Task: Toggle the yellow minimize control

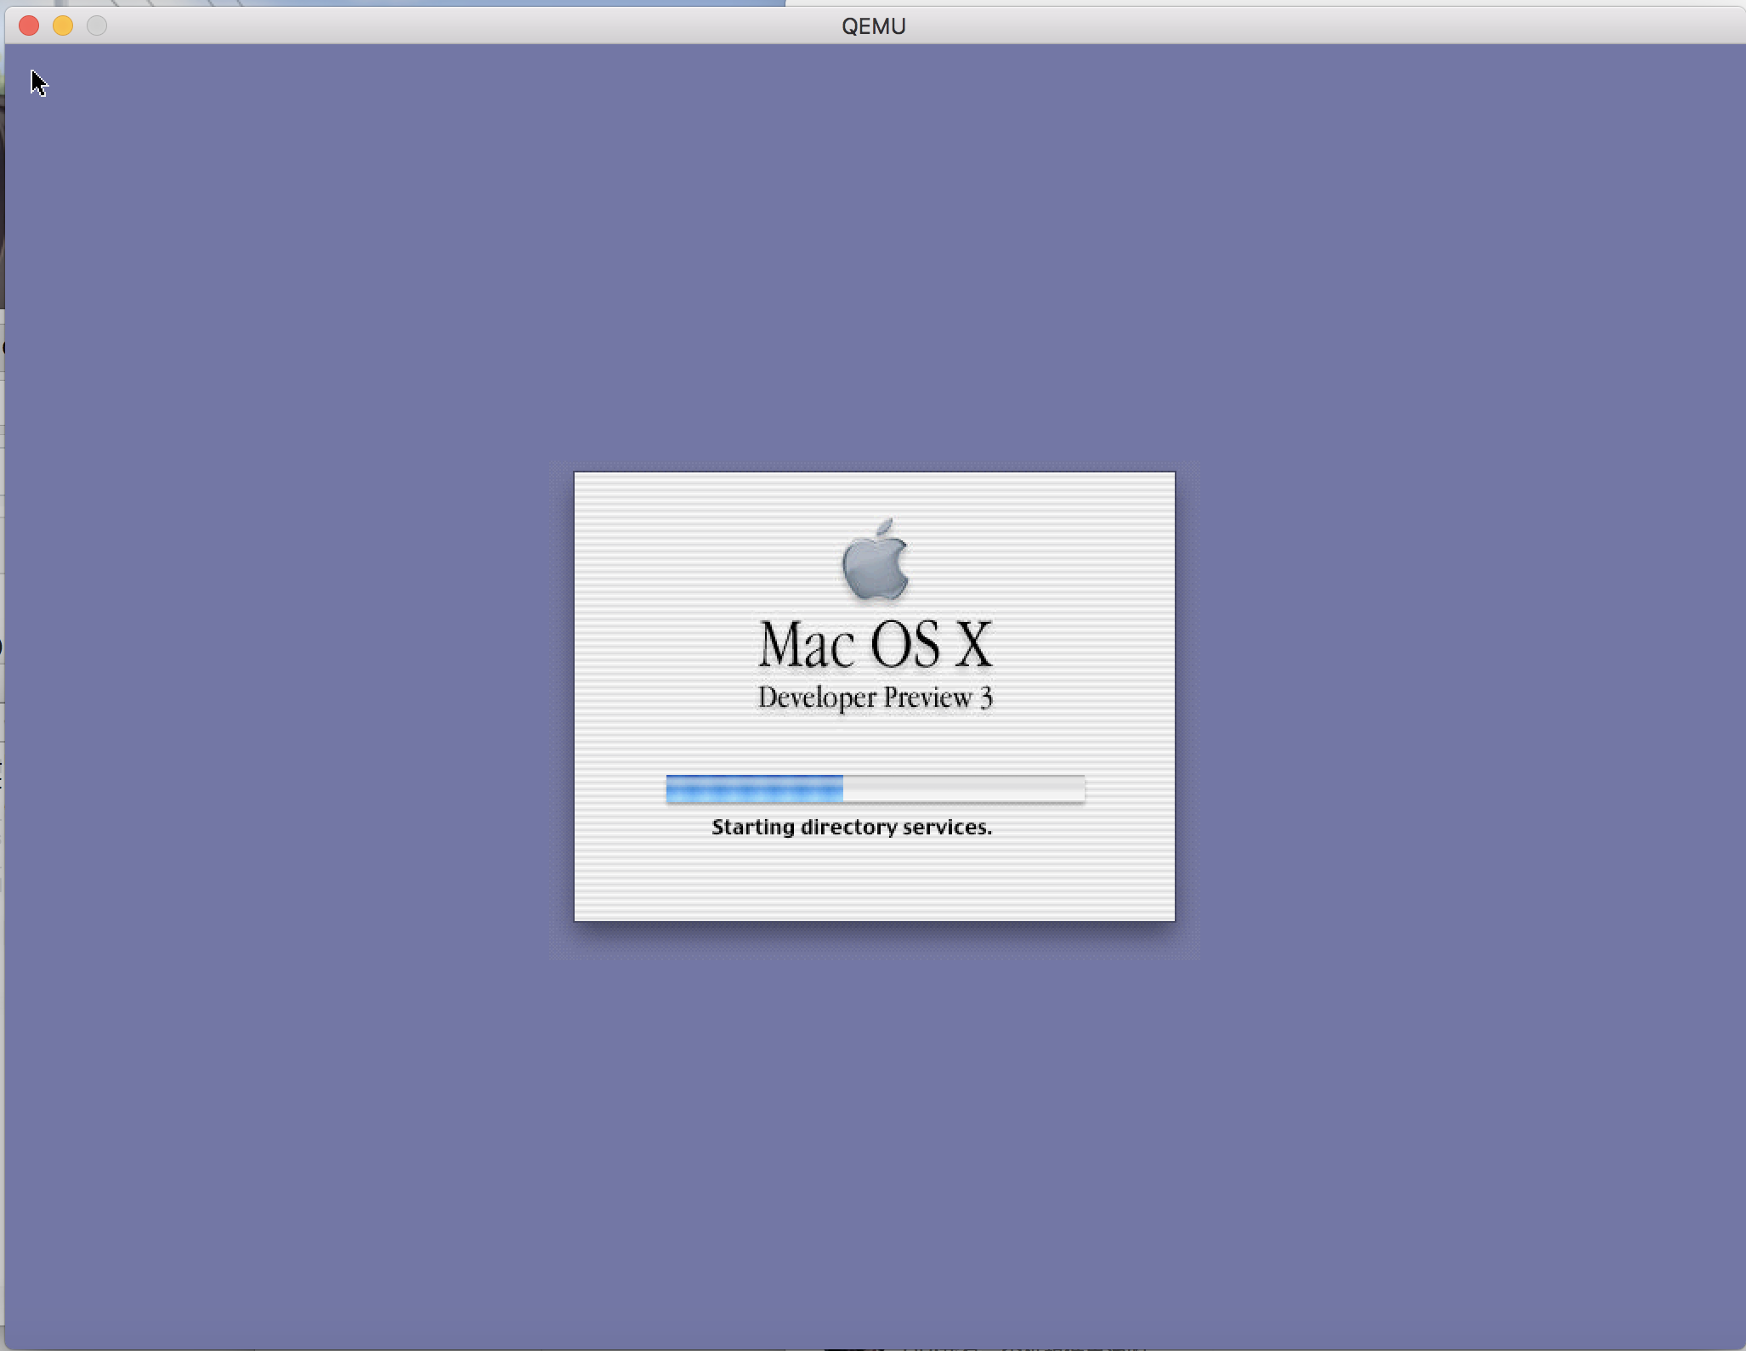Action: coord(64,25)
